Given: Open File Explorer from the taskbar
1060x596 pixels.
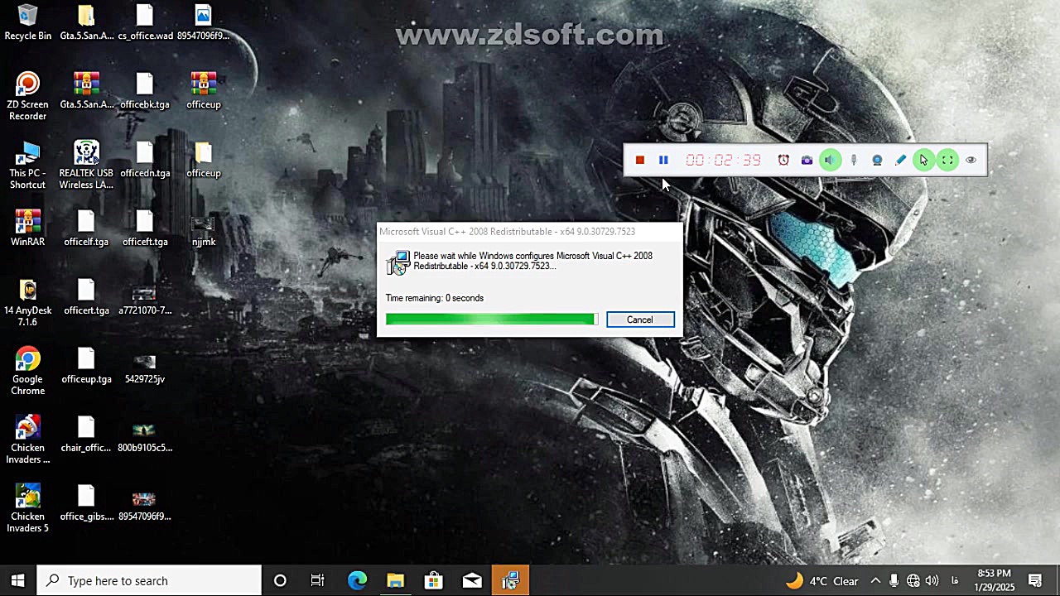Looking at the screenshot, I should [395, 580].
